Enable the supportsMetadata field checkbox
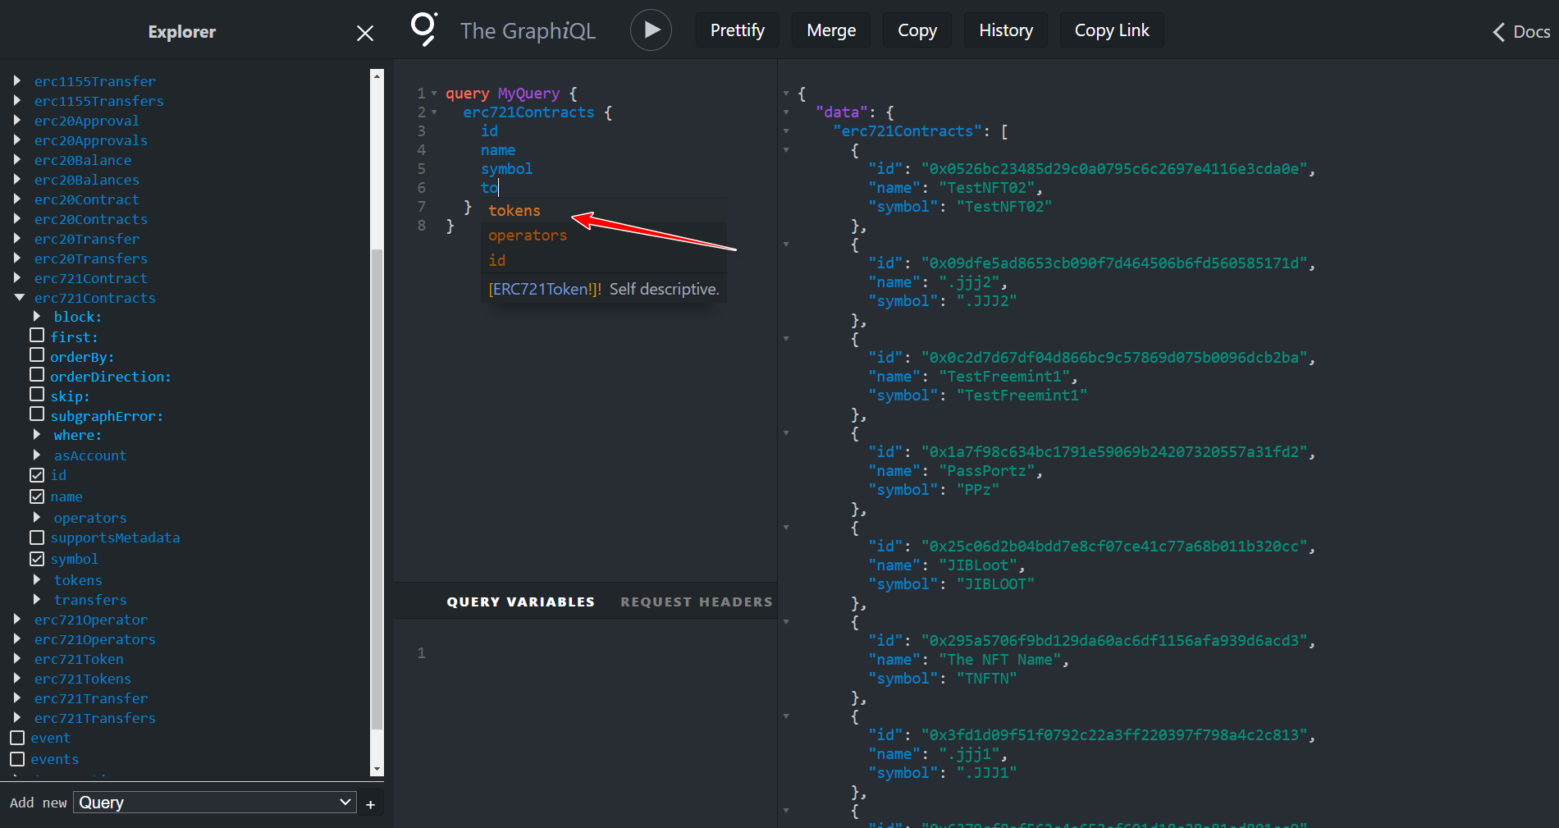 pyautogui.click(x=37, y=538)
